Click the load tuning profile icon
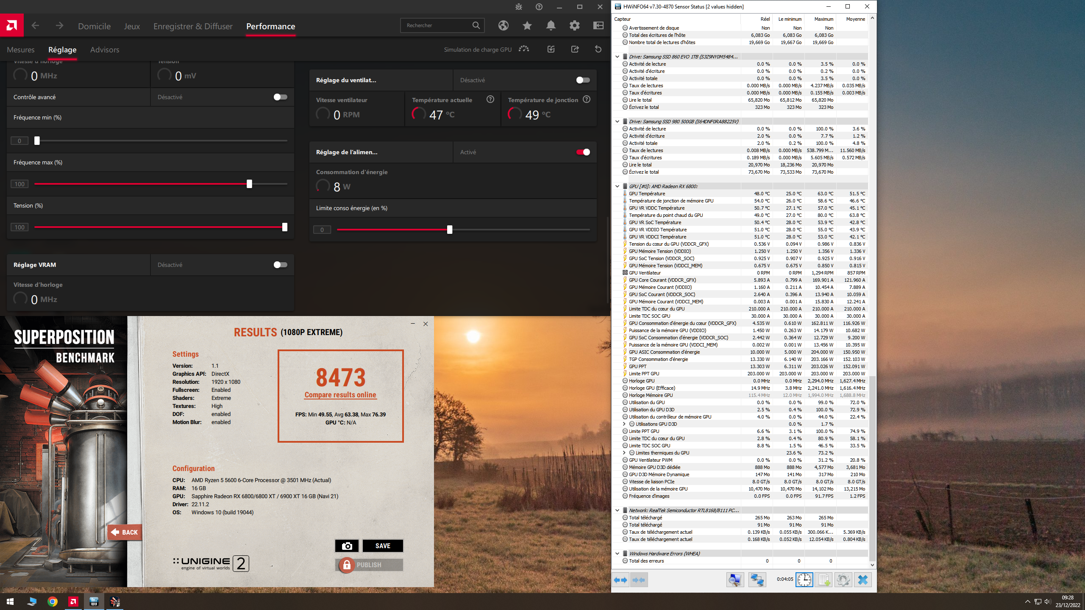This screenshot has width=1085, height=610. pos(551,49)
